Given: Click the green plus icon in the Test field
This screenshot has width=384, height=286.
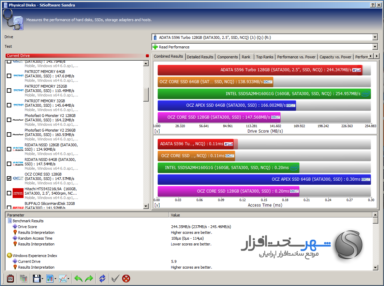Looking at the screenshot, I should pos(155,47).
